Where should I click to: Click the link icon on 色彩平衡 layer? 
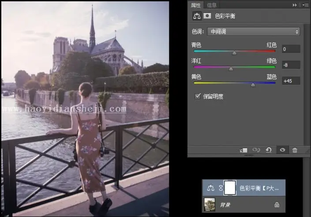pos(221,188)
